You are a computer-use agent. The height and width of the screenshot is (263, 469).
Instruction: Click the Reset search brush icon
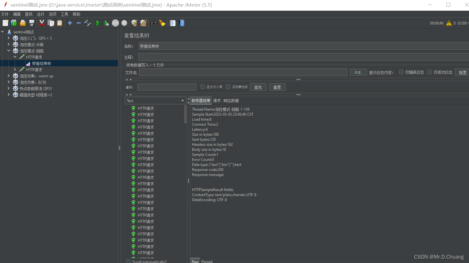click(162, 23)
